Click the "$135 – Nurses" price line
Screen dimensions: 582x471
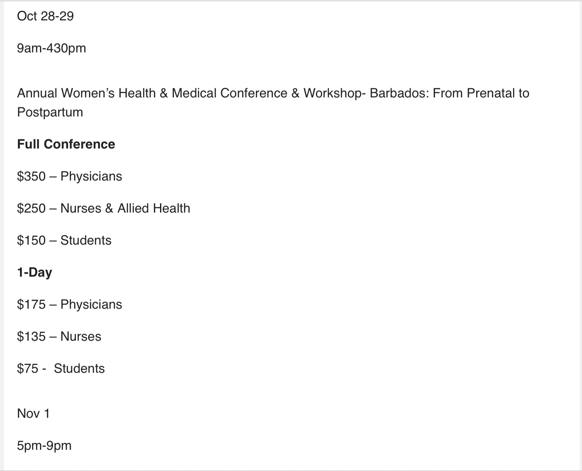59,337
